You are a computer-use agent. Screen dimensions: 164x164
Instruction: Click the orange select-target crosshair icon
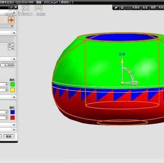[x=11, y=20]
